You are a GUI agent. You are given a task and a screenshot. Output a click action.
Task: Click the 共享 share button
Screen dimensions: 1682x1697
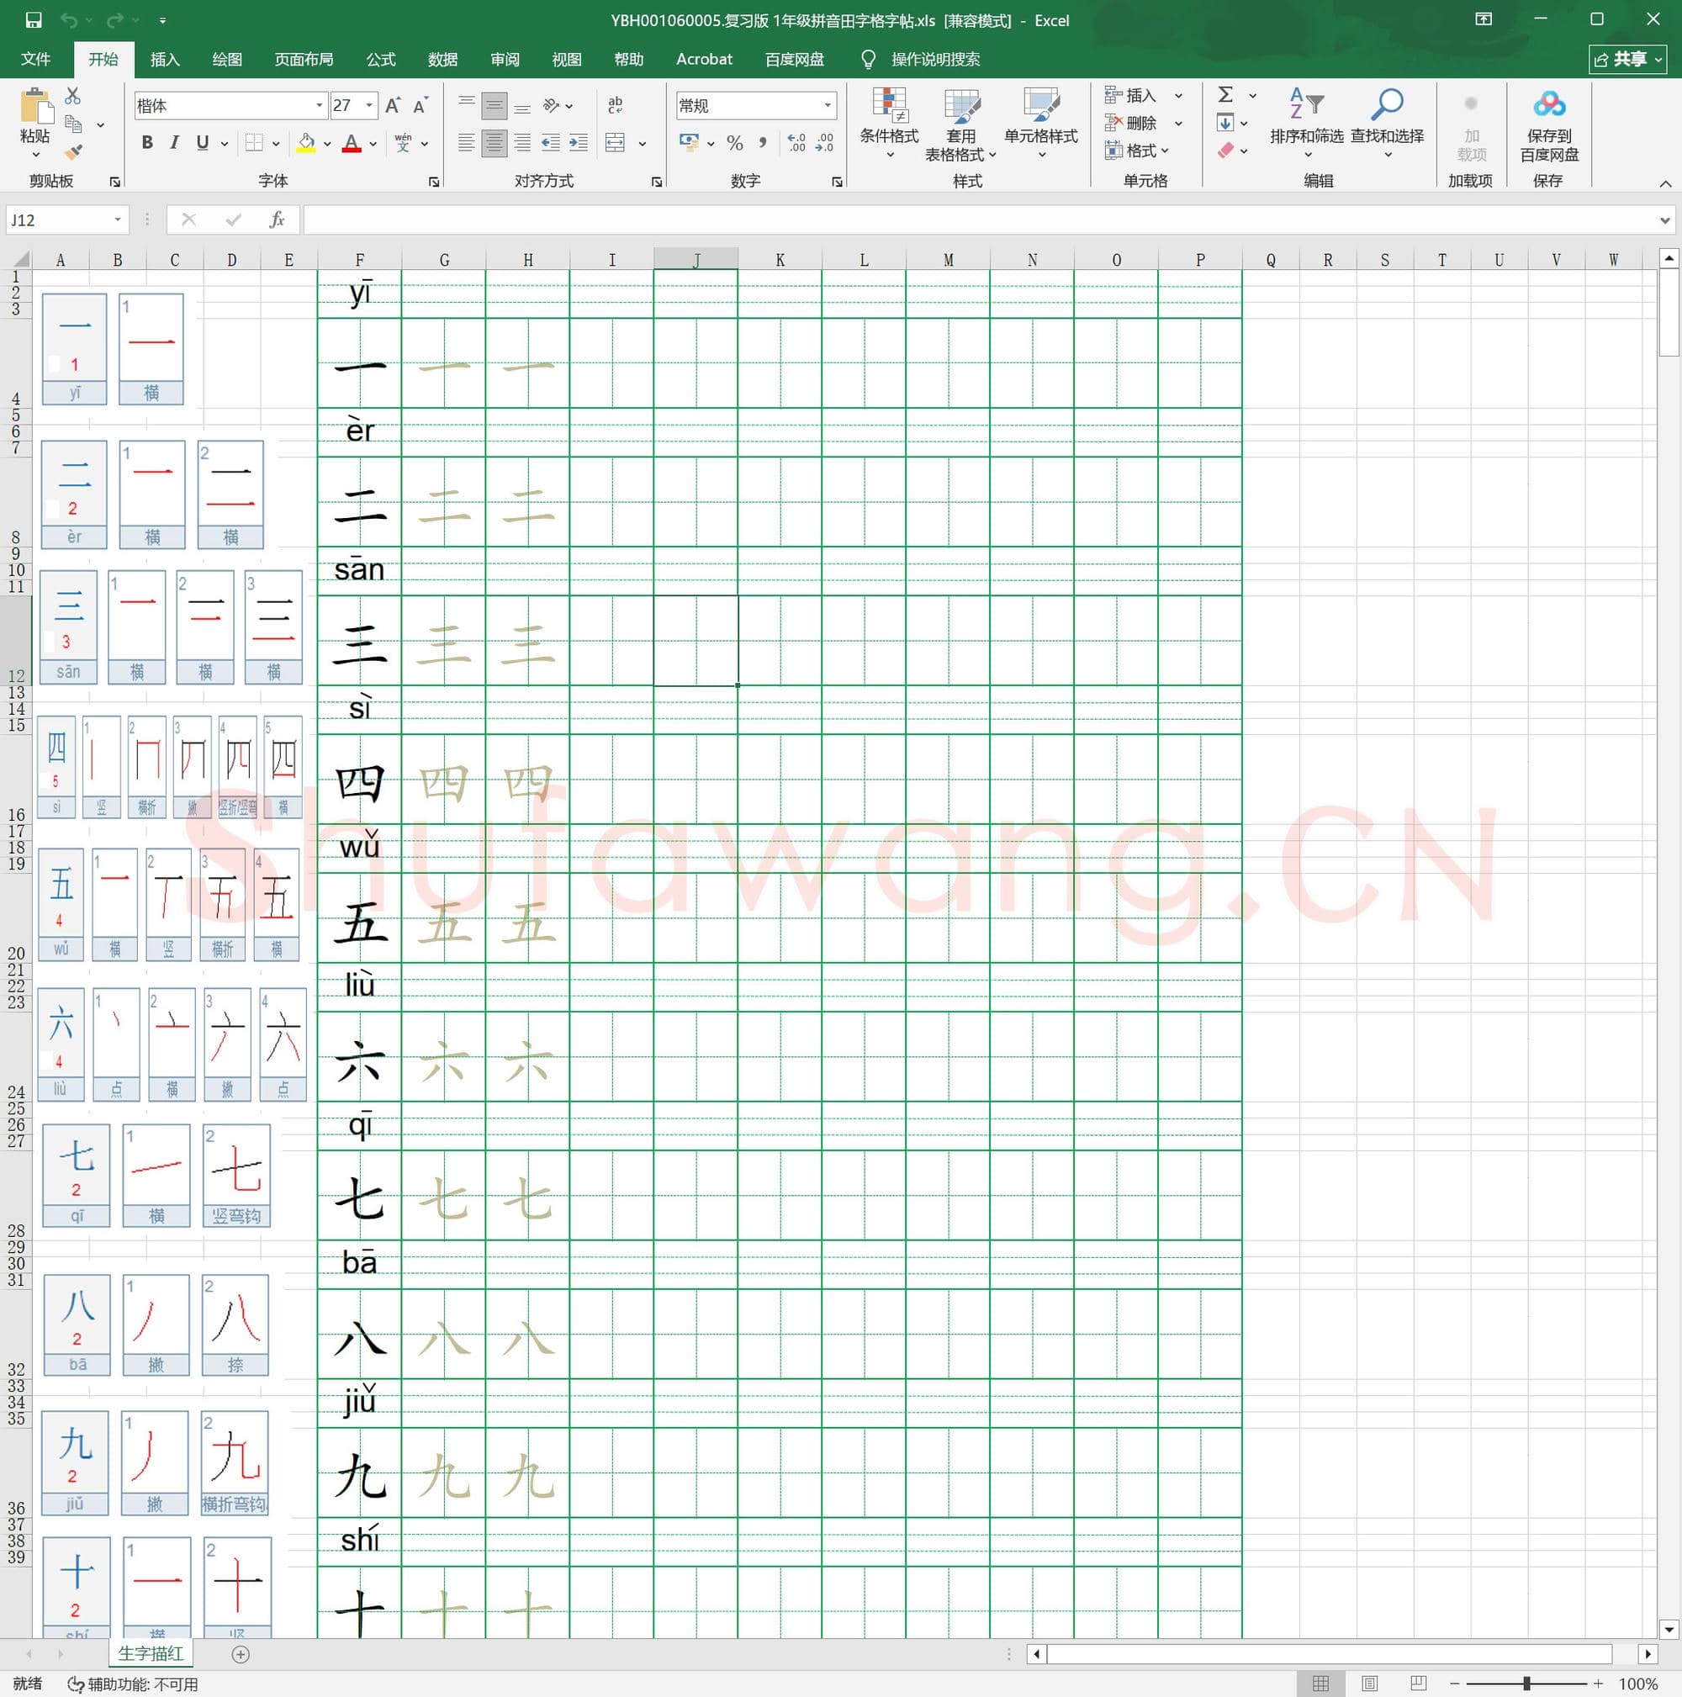pos(1627,59)
